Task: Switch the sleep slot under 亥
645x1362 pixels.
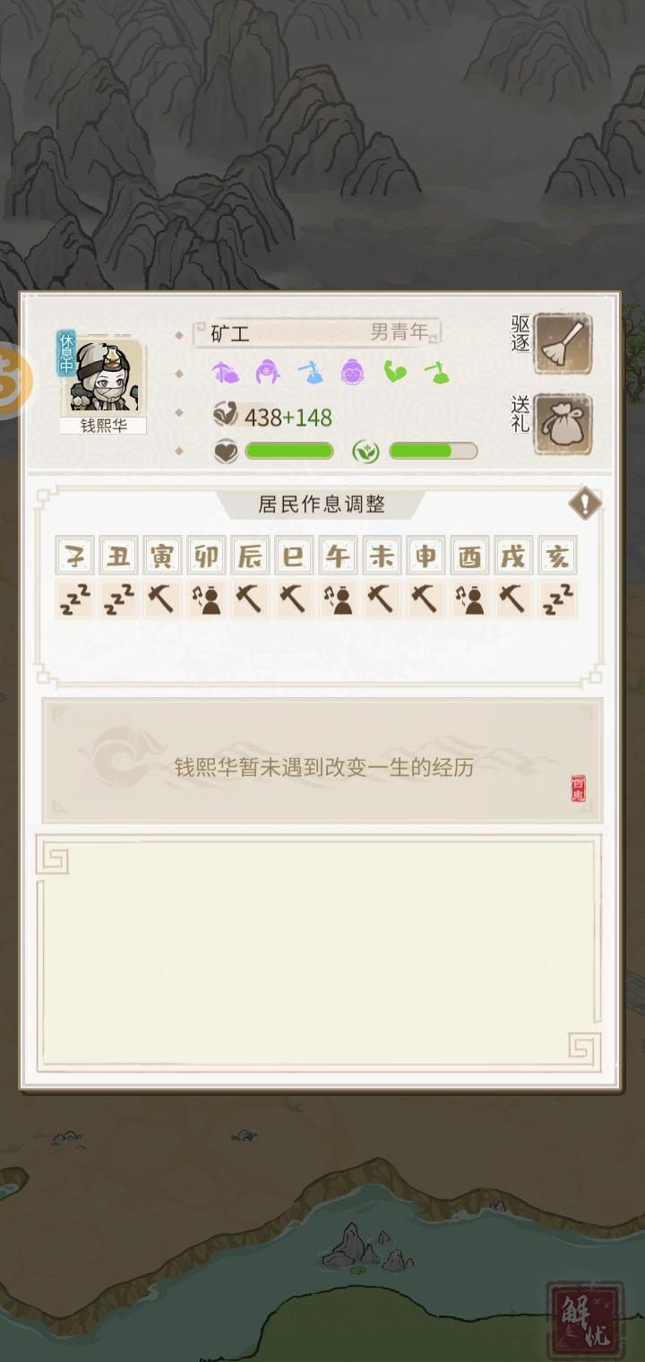Action: (x=557, y=599)
